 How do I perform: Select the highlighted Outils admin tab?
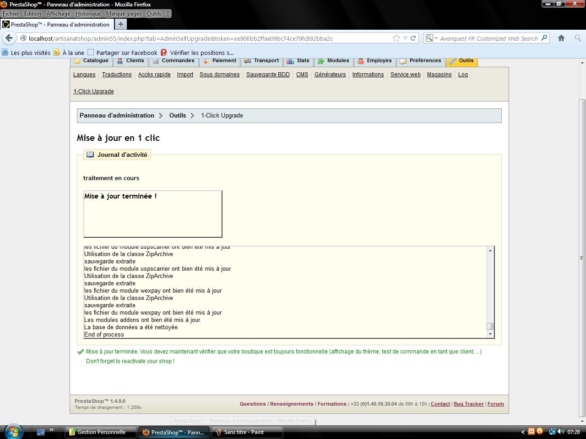pyautogui.click(x=461, y=61)
